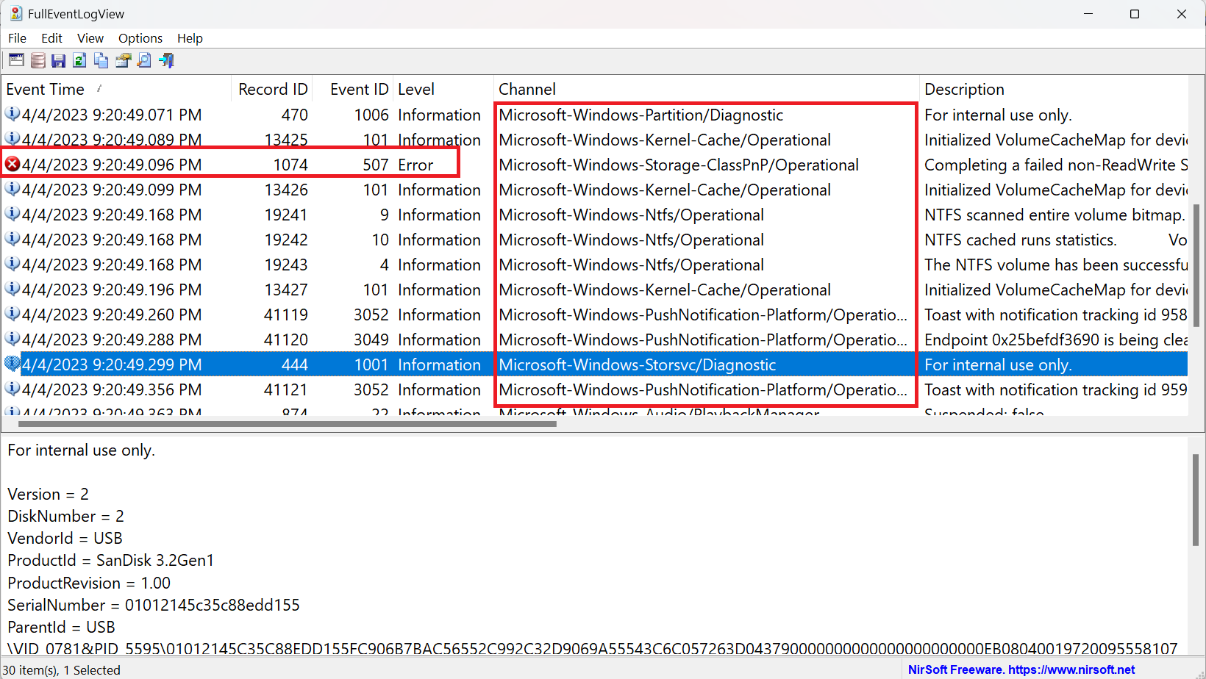Viewport: 1206px width, 679px height.
Task: Save selected items with floppy disk icon
Action: click(x=59, y=60)
